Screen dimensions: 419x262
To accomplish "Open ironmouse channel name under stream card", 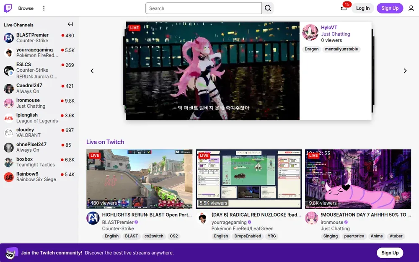I will pyautogui.click(x=332, y=222).
